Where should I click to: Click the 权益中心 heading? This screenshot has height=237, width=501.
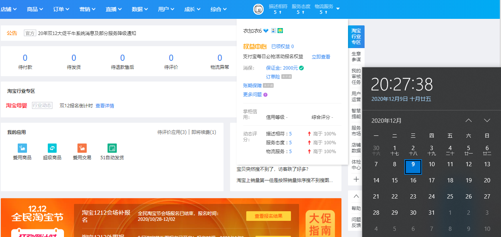[x=255, y=47]
